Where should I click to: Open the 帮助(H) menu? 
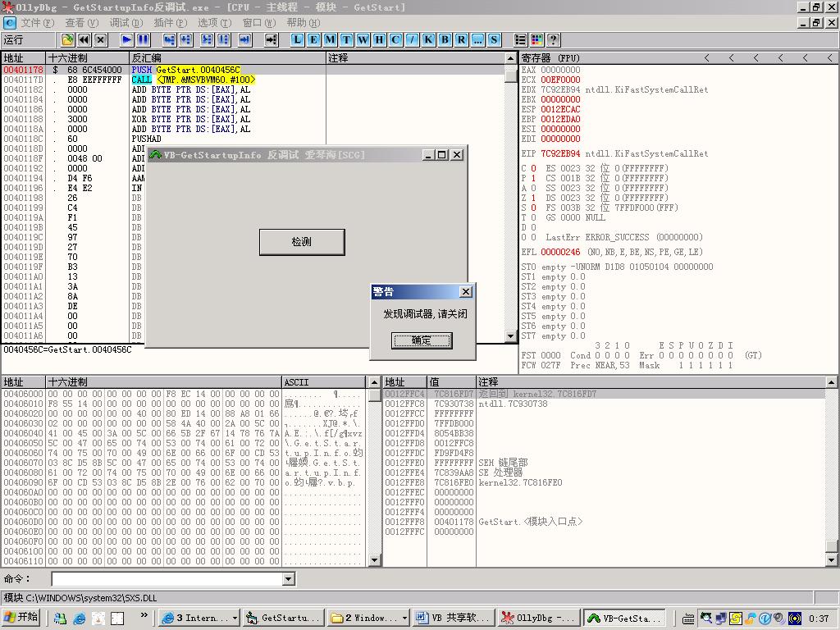click(x=304, y=22)
